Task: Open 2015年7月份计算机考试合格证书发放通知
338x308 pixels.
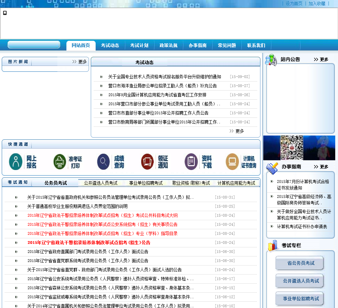Action: (303, 185)
